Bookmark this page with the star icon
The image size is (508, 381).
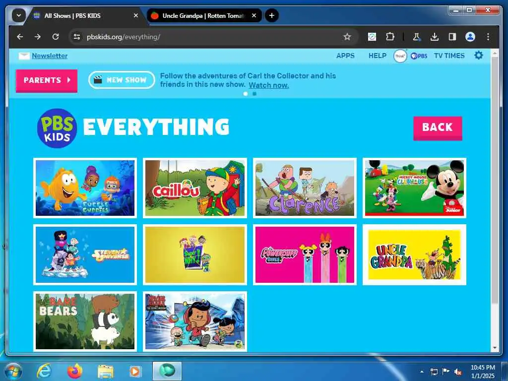point(347,37)
